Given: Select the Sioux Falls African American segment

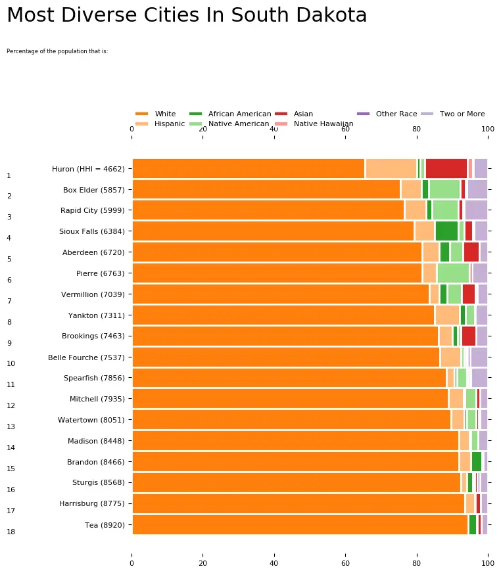Looking at the screenshot, I should coord(446,231).
